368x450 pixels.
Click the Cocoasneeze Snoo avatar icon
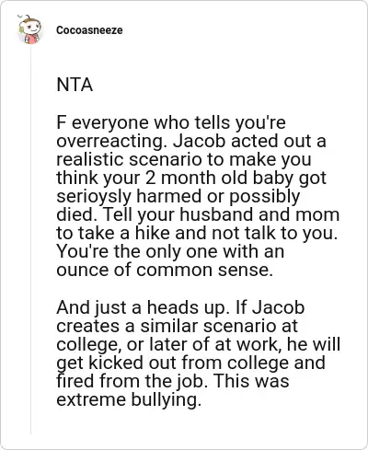29,29
